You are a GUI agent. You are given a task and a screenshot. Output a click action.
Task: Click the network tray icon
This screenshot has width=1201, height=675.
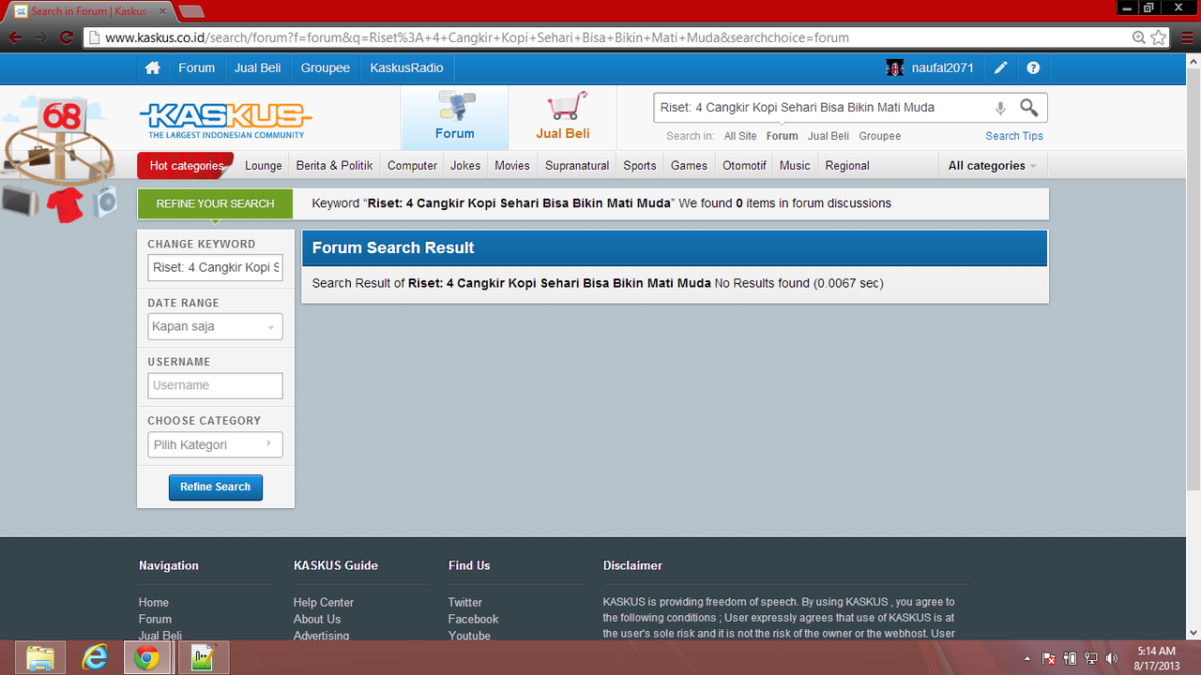(x=1091, y=658)
